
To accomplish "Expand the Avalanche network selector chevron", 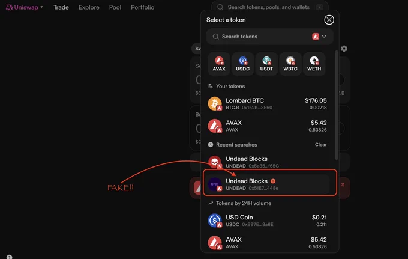I will click(x=324, y=37).
